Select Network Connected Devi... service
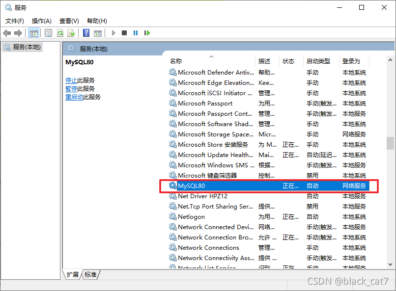 coord(269,227)
